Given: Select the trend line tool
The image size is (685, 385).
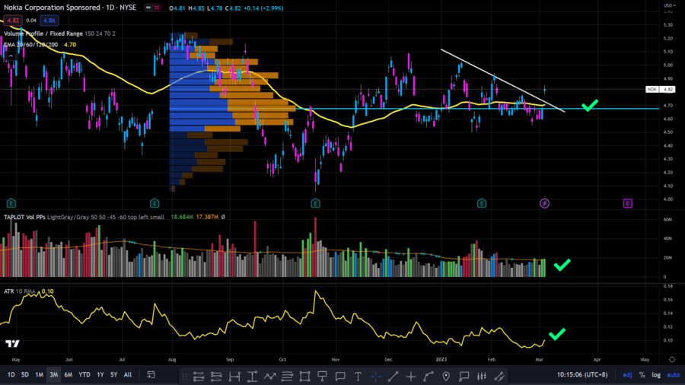Looking at the screenshot, I should tap(393, 376).
